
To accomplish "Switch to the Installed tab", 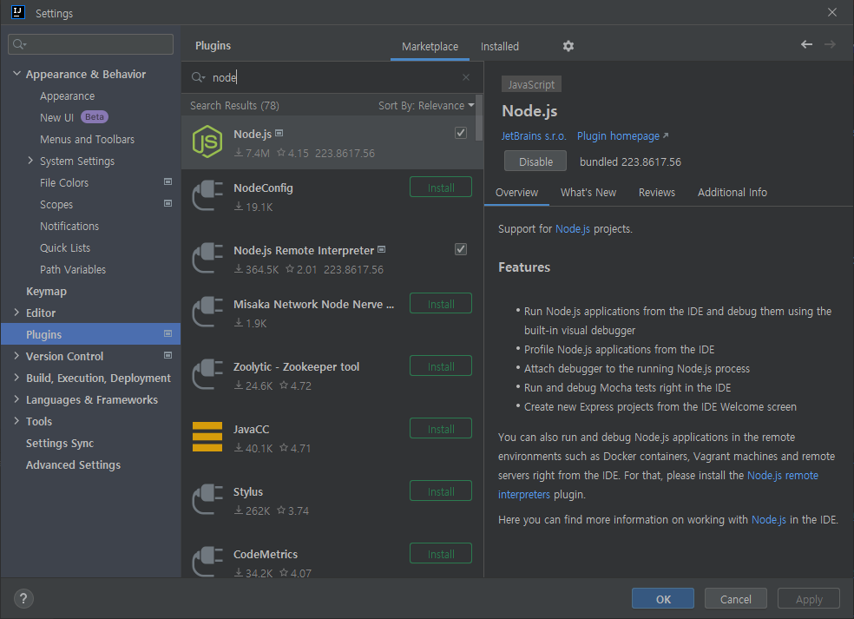I will click(499, 47).
